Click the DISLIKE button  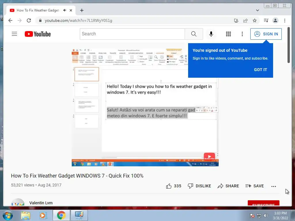coord(199,186)
